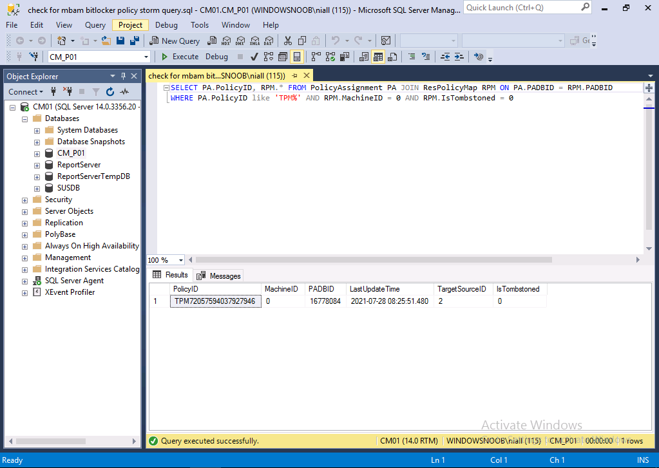Expand the System Databases folder
This screenshot has width=659, height=468.
(37, 131)
